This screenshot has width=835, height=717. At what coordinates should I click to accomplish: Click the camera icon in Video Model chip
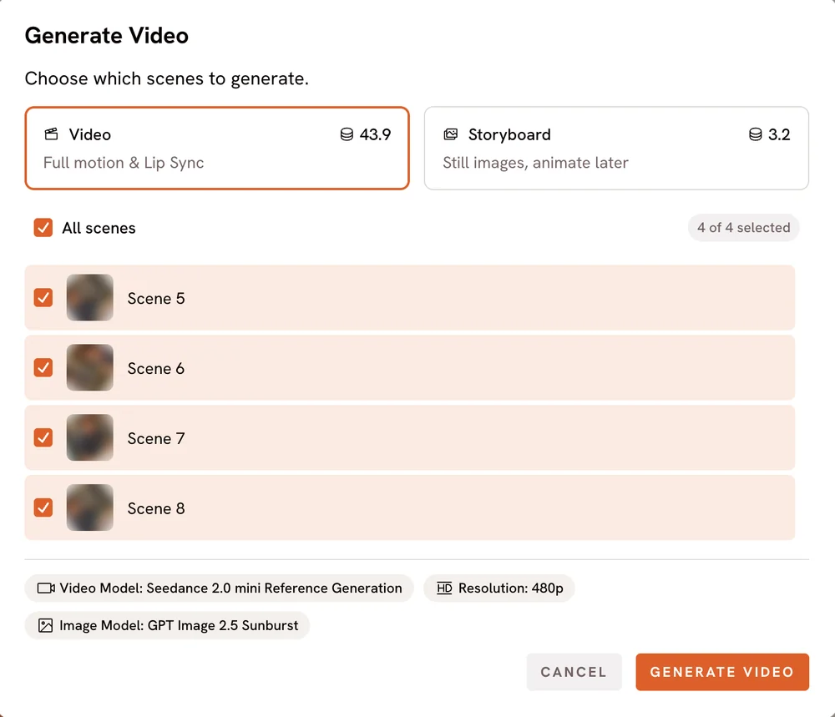46,588
